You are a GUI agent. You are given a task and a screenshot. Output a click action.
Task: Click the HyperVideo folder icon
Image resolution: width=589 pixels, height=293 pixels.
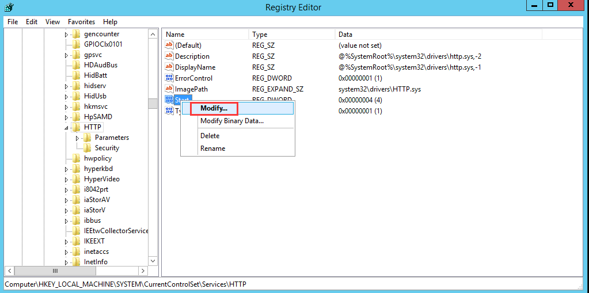(x=76, y=179)
